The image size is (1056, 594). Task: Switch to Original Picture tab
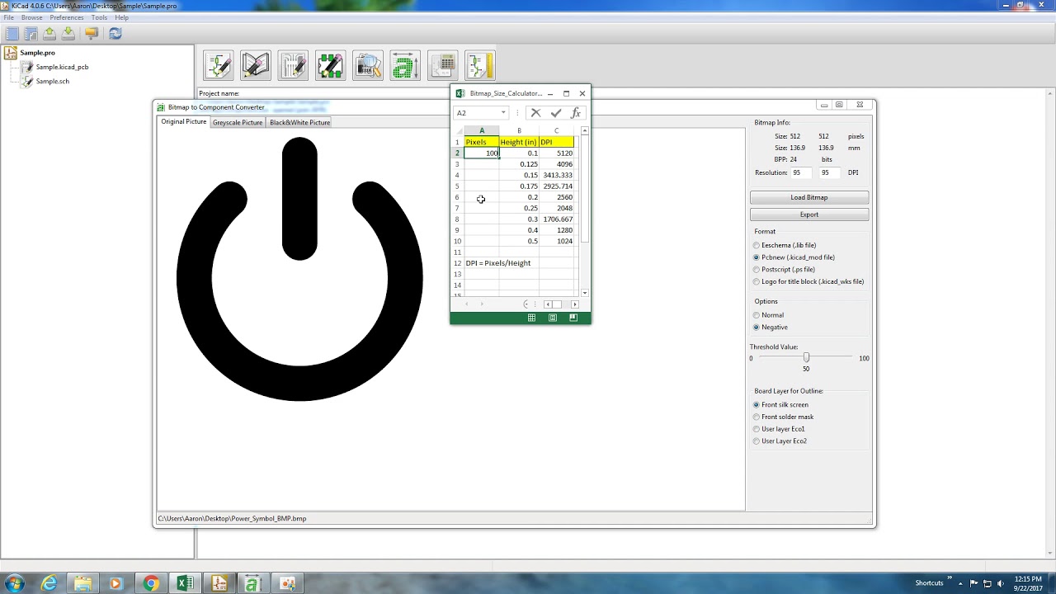pos(184,121)
